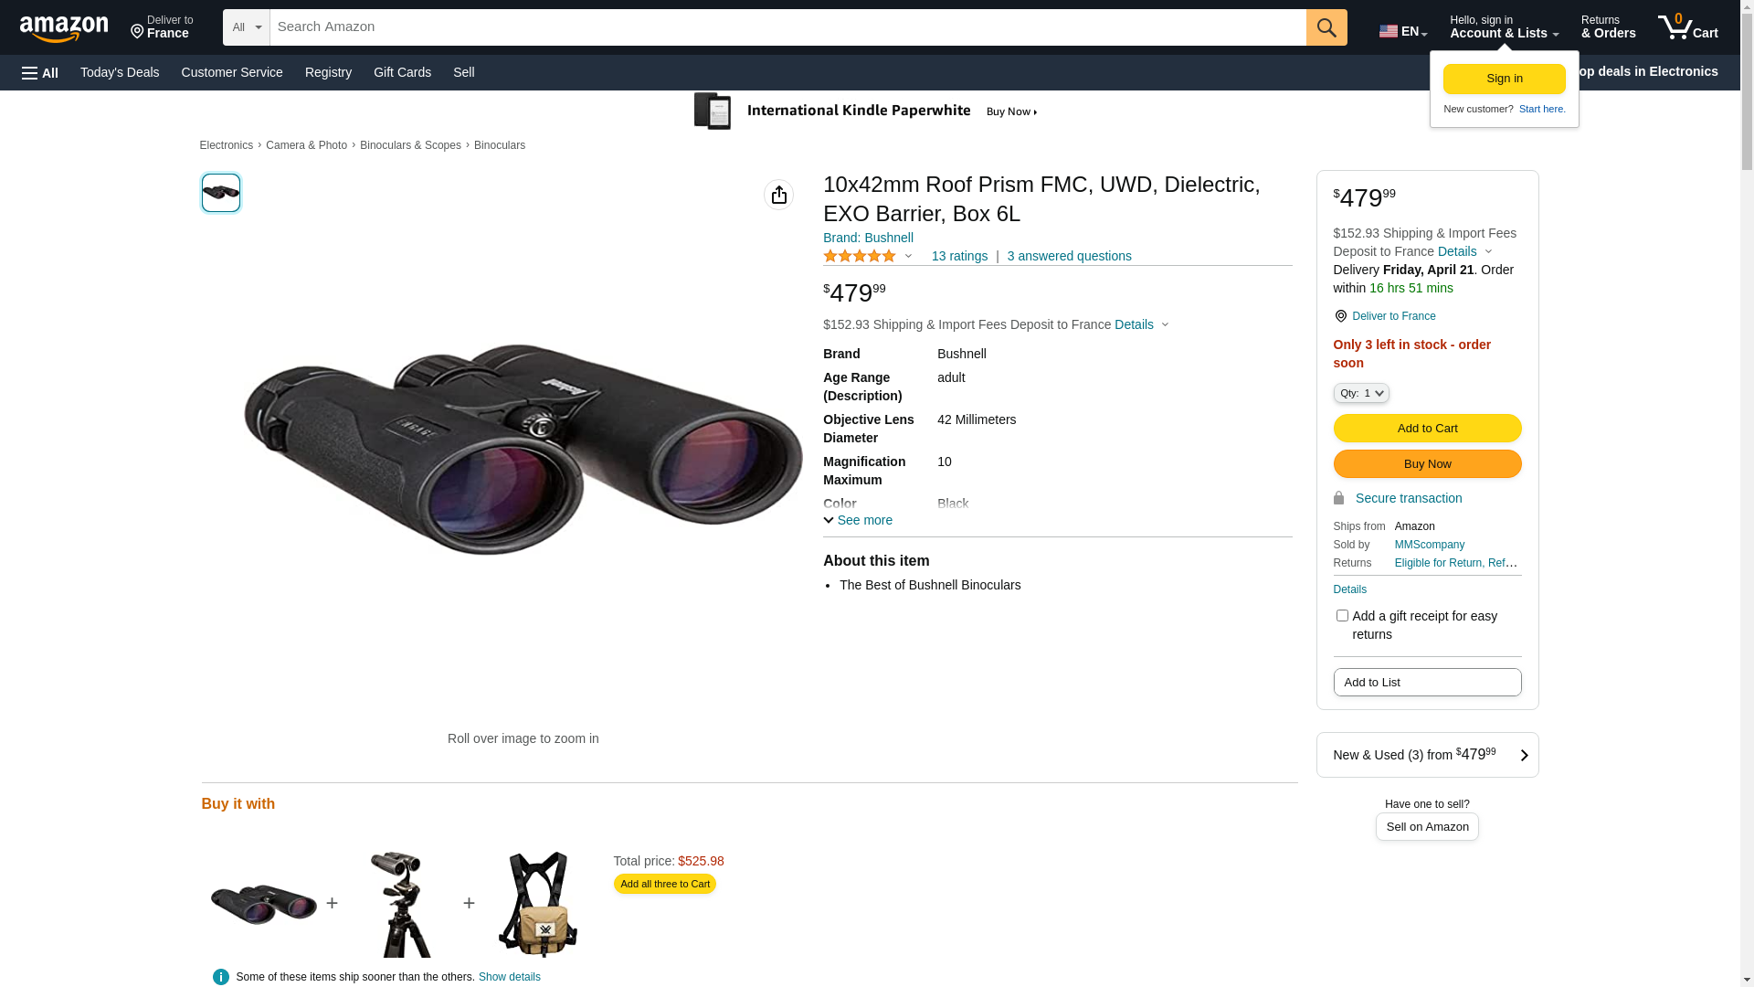Check the gift receipt checkbox
The image size is (1754, 987).
(x=1342, y=616)
